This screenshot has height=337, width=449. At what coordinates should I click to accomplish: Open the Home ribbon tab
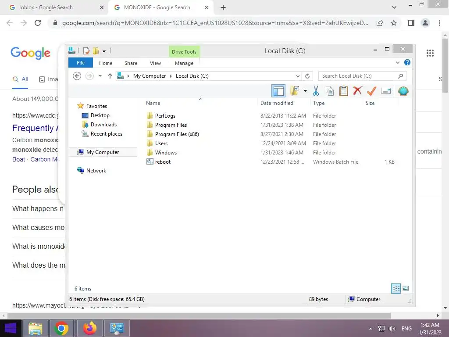106,63
